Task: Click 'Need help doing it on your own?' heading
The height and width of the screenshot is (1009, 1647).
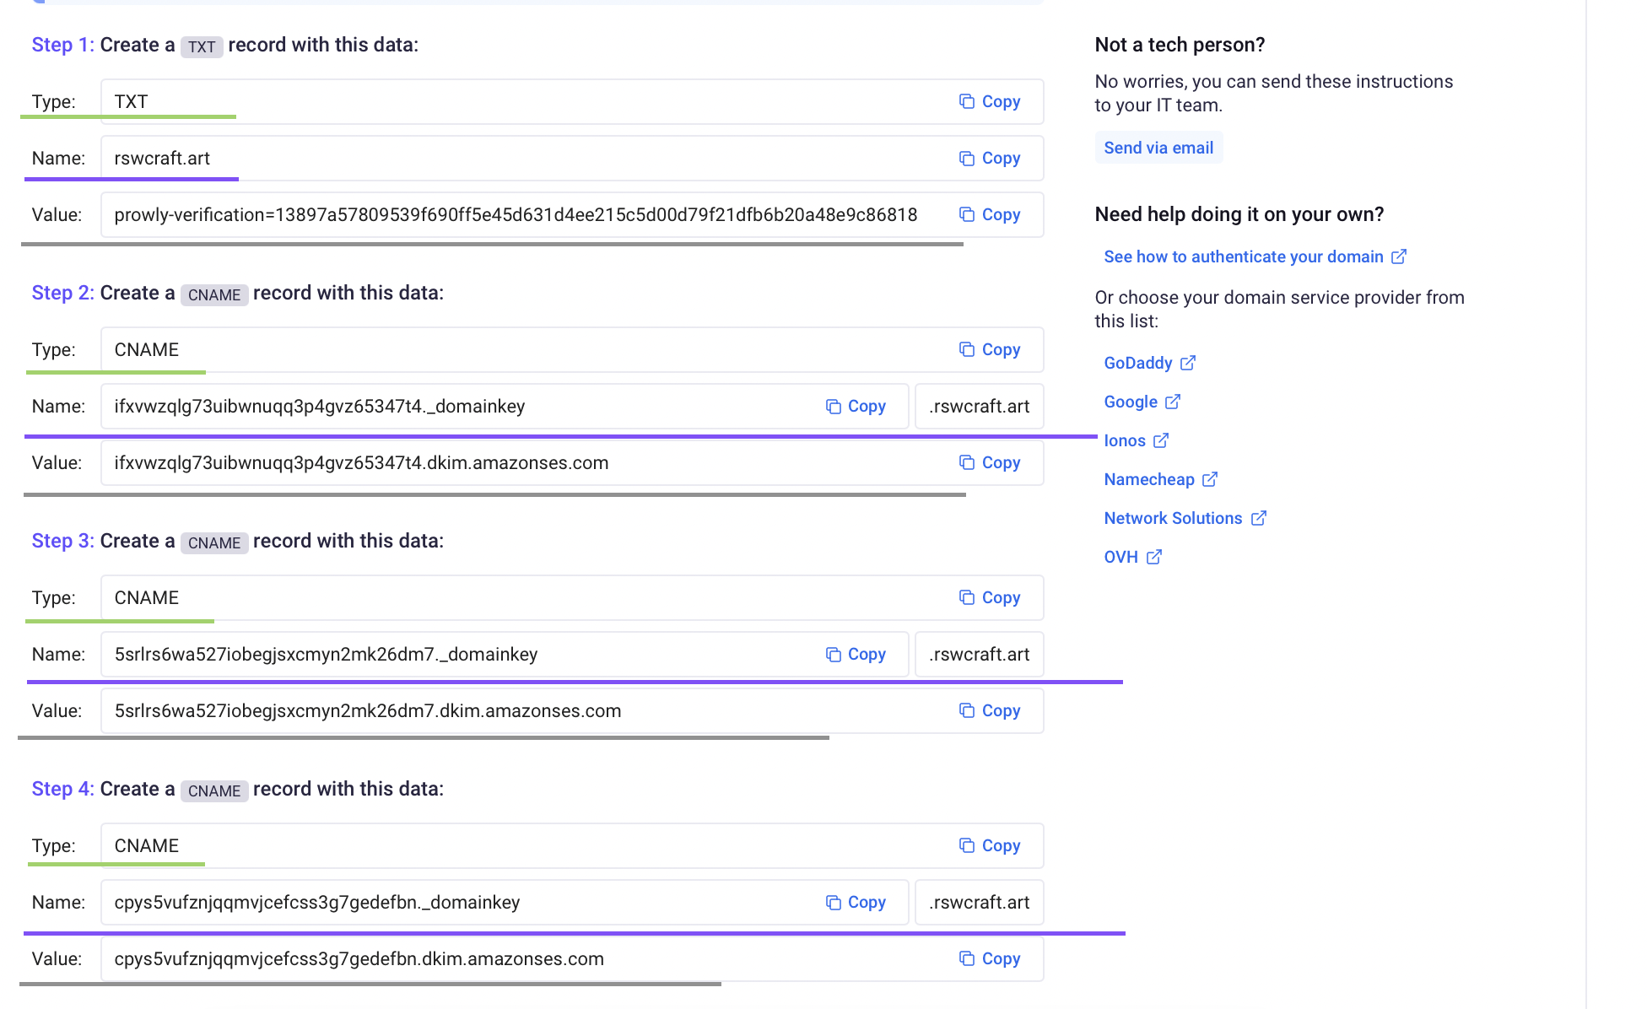Action: (x=1239, y=214)
